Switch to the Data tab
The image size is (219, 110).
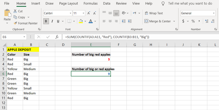pos(107,3)
